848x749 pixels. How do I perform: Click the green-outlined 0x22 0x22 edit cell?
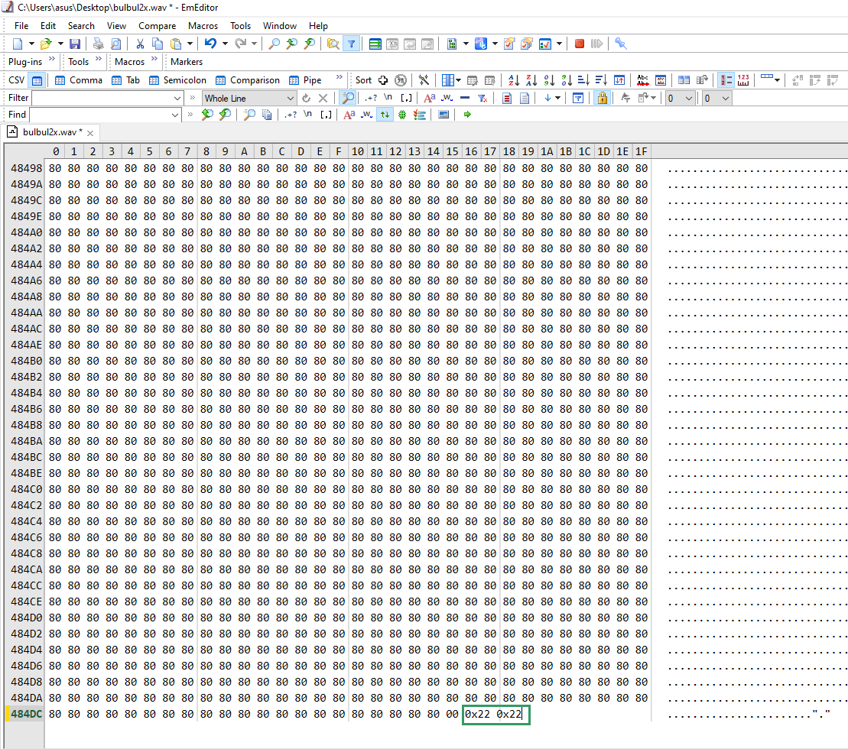coord(496,715)
